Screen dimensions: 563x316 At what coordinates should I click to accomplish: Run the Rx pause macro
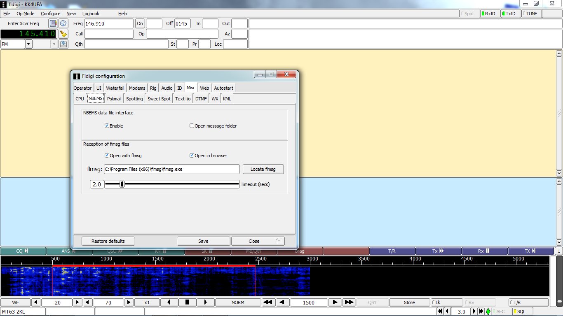pyautogui.click(x=485, y=251)
